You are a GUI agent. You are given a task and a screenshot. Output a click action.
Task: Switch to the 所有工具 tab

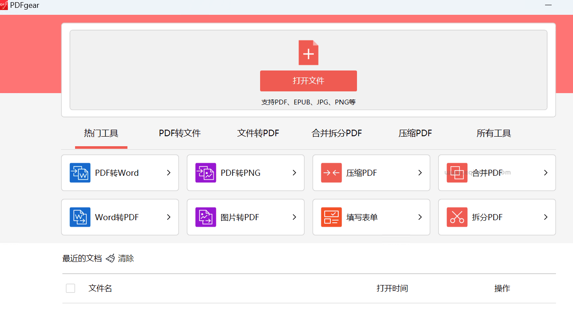(494, 133)
